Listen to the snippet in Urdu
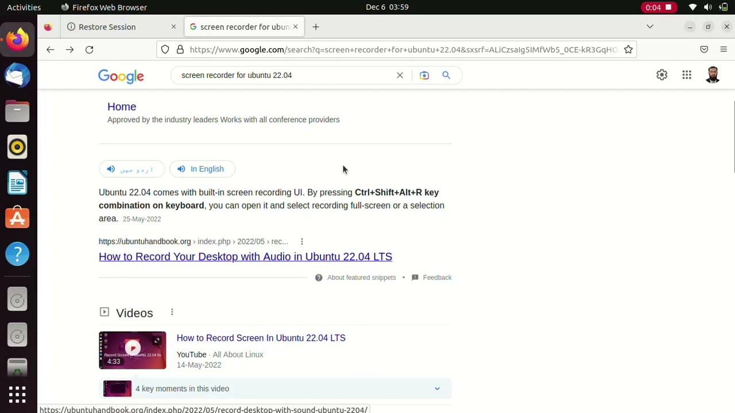 pos(131,169)
